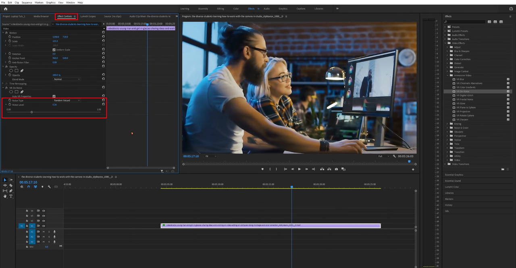Toggle Snap magnet in the timeline
The height and width of the screenshot is (268, 516).
[28, 186]
